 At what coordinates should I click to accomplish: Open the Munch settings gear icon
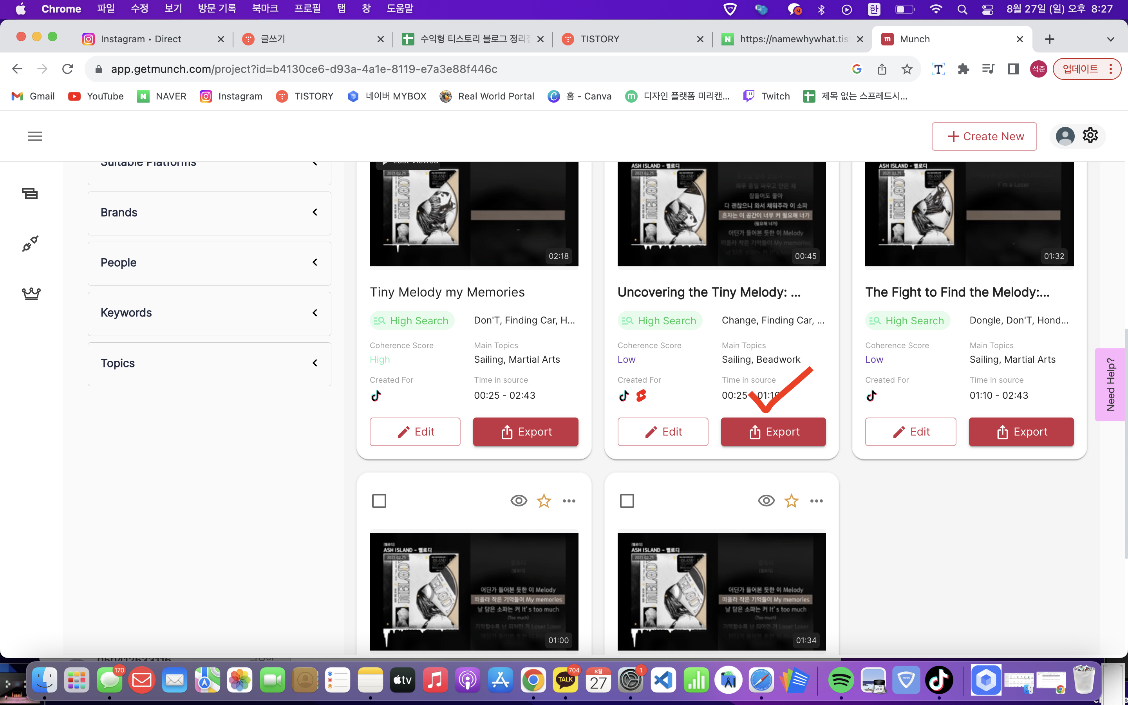[1090, 136]
